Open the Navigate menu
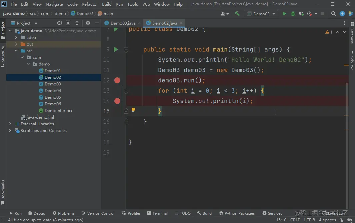Image resolution: width=355 pixels, height=223 pixels. [x=54, y=4]
